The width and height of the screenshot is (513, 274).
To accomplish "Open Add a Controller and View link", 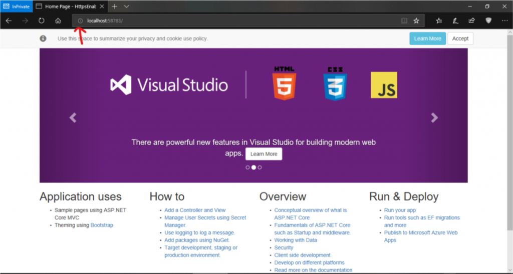I will click(x=195, y=210).
